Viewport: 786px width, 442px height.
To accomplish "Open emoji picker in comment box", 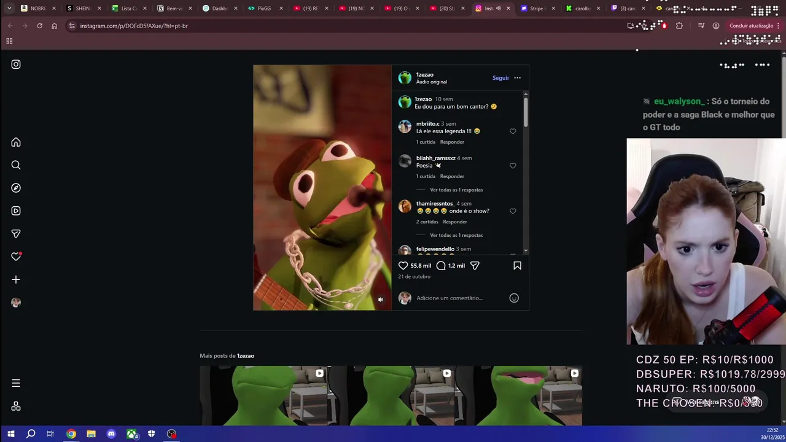I will coord(514,298).
